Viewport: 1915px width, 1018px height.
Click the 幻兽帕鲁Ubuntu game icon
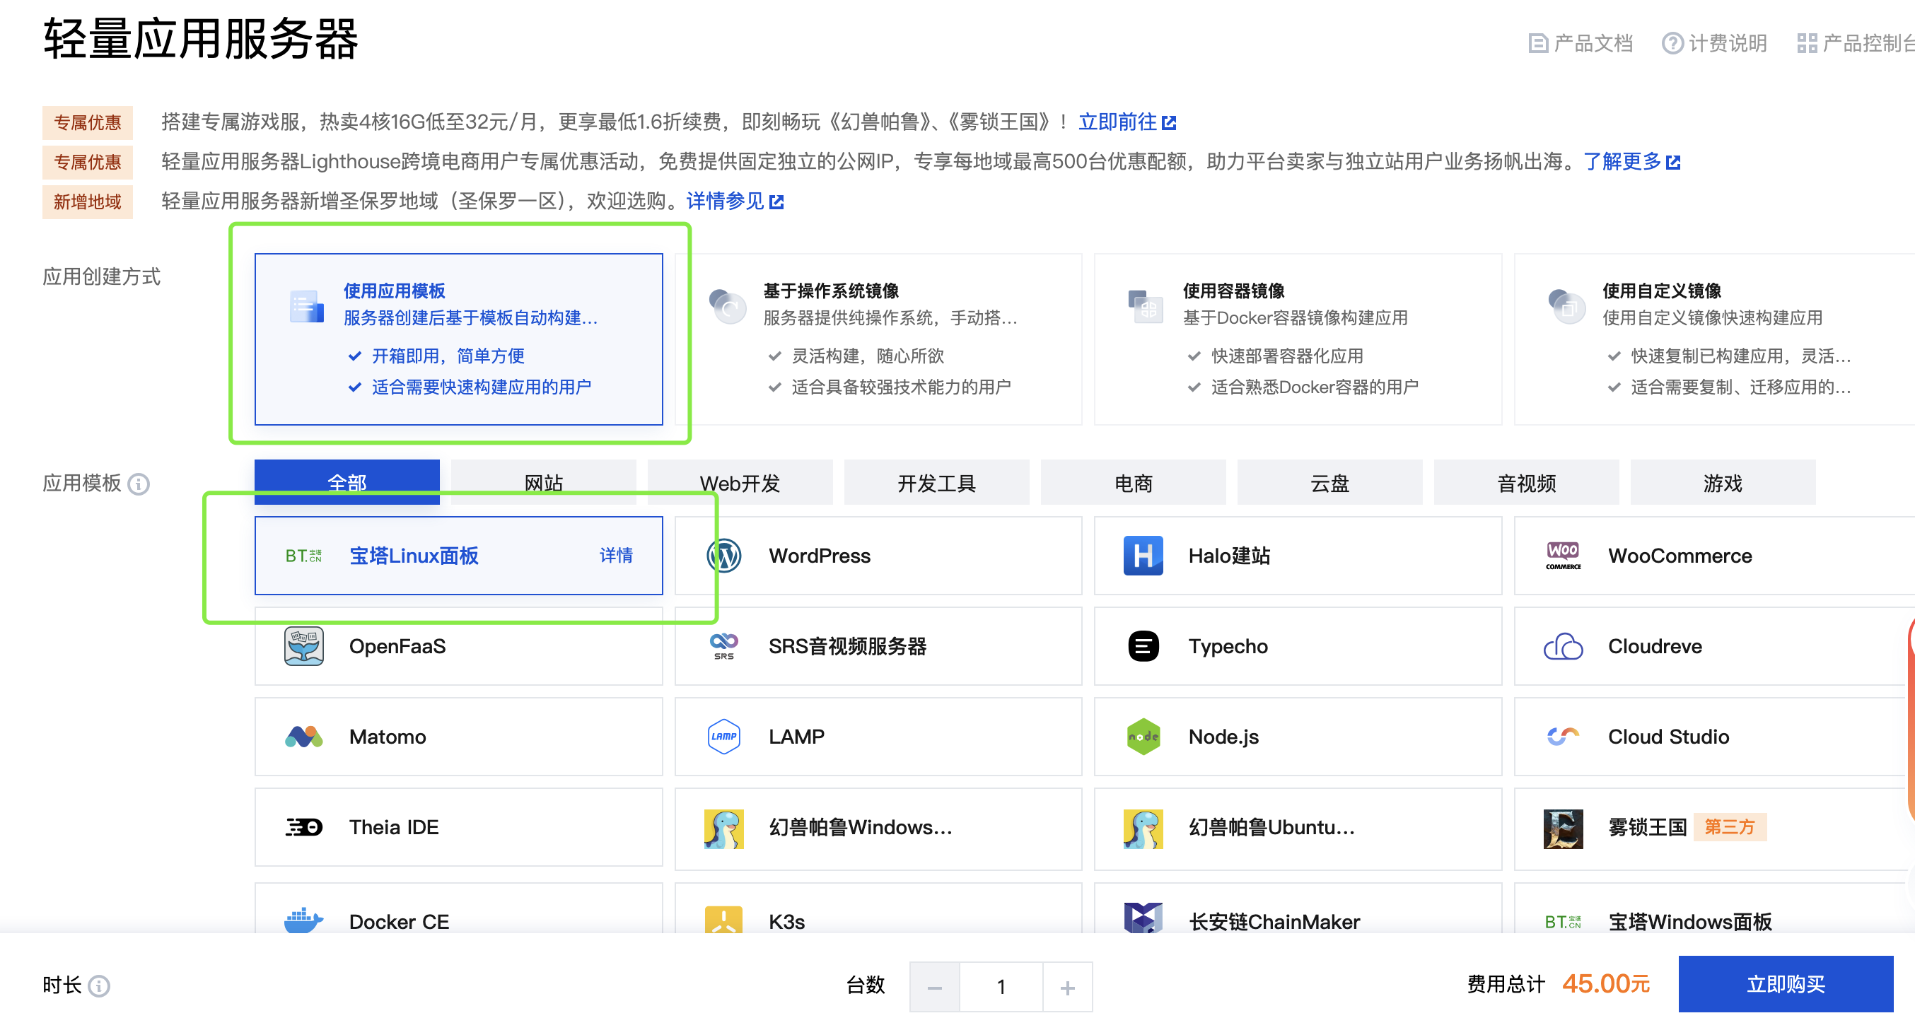pyautogui.click(x=1143, y=829)
